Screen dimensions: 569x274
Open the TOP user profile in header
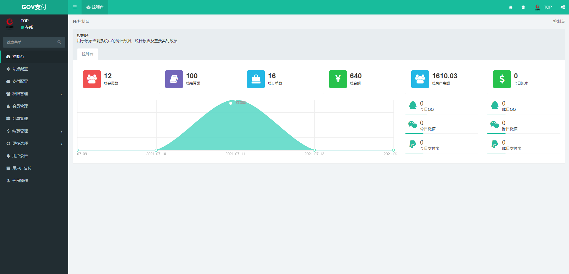[x=544, y=7]
